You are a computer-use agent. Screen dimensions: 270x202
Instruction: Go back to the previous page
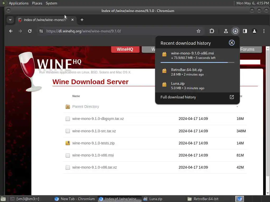(11, 31)
